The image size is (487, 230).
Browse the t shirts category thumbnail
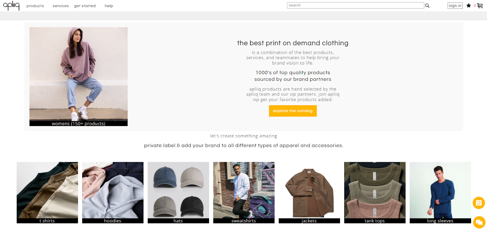click(x=47, y=192)
